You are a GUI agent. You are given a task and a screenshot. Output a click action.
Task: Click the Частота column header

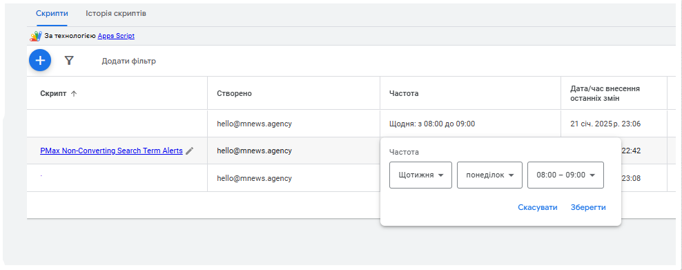(404, 93)
